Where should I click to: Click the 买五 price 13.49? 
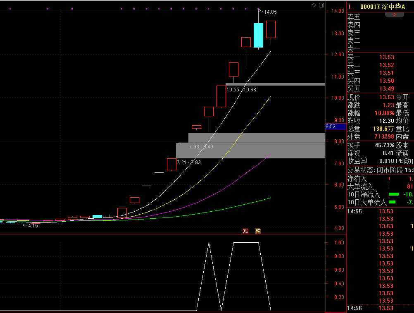click(387, 89)
